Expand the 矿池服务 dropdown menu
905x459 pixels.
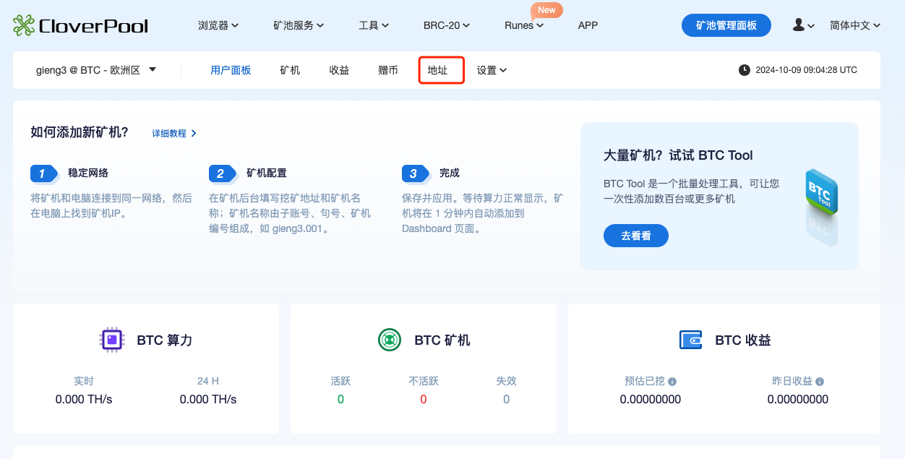[299, 25]
